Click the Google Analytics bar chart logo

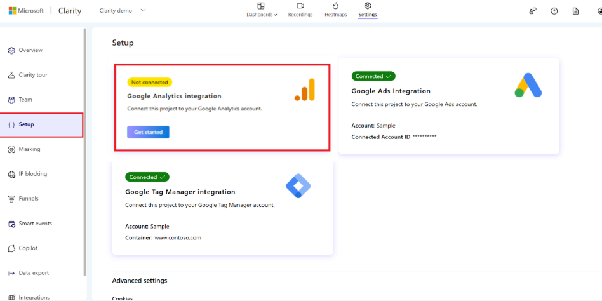(305, 90)
